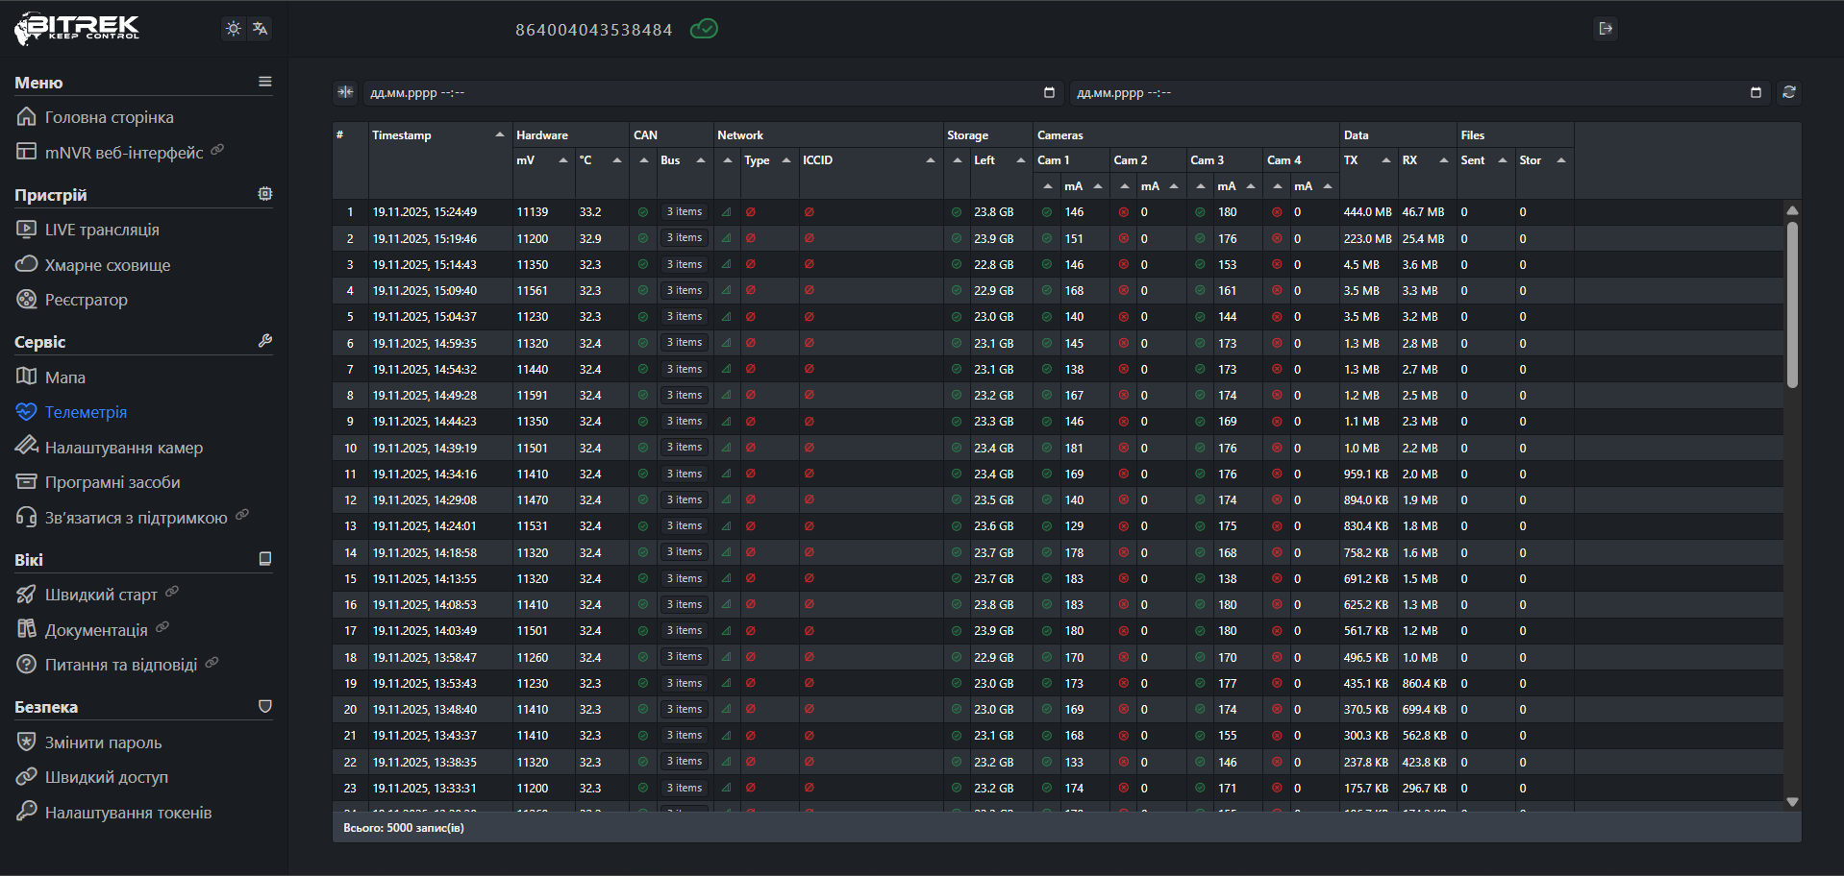
Task: Open Телеметрія menu item
Action: point(86,412)
